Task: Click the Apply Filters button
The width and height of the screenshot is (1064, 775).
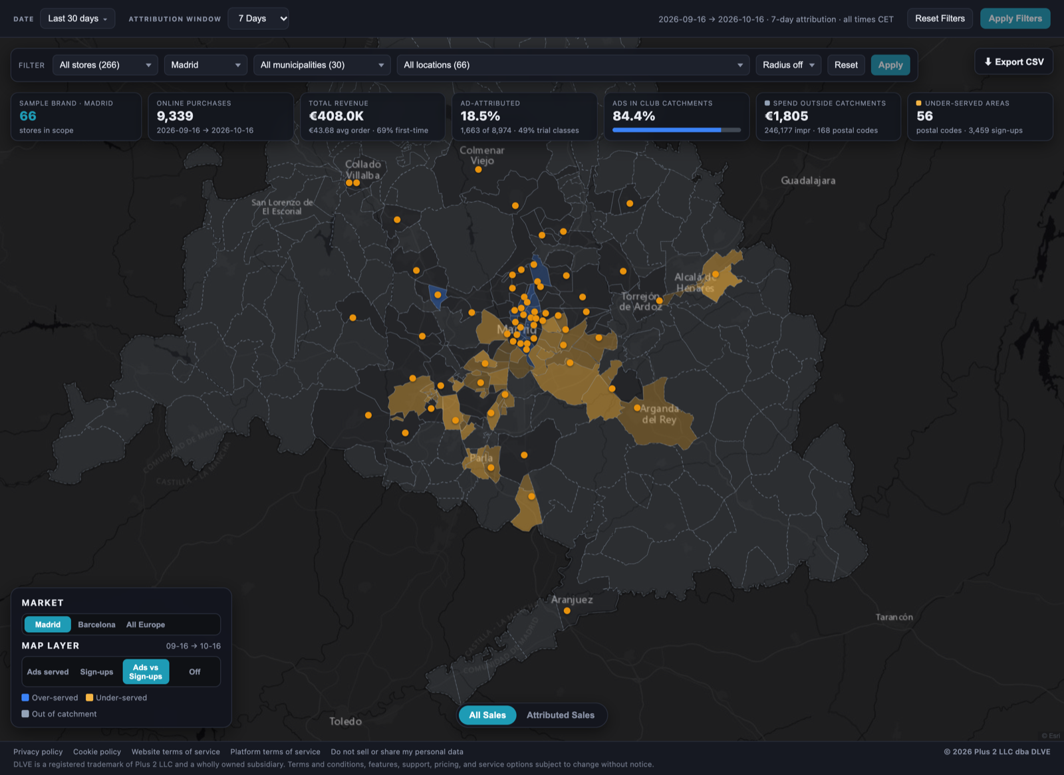Action: 1015,19
